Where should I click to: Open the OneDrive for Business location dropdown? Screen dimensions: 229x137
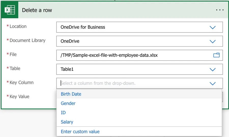tap(132, 27)
